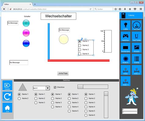145x121 pixels.
Task: Click the Schalter label text
Action: (27, 16)
